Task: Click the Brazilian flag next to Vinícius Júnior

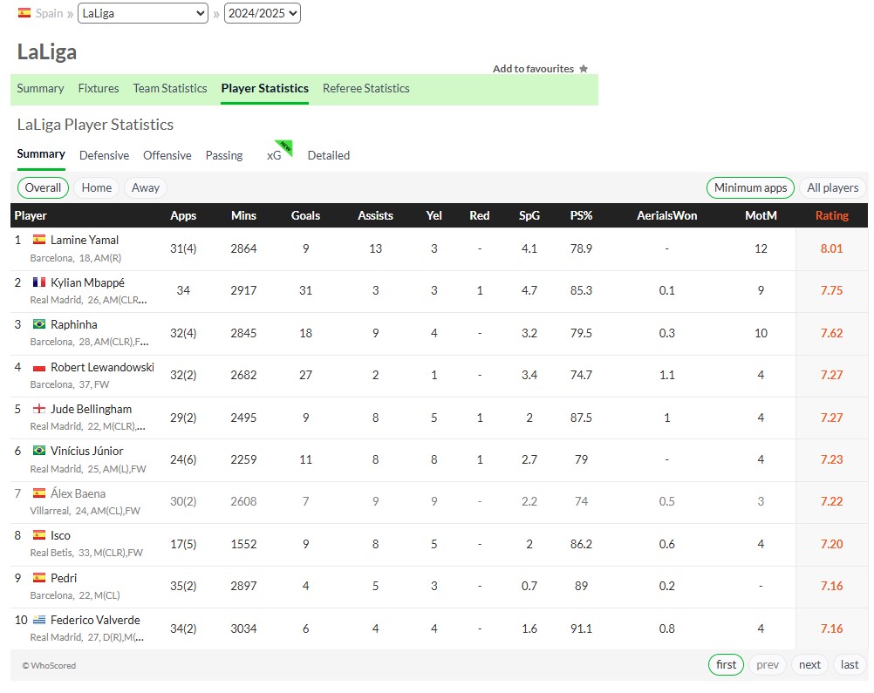Action: click(x=39, y=451)
